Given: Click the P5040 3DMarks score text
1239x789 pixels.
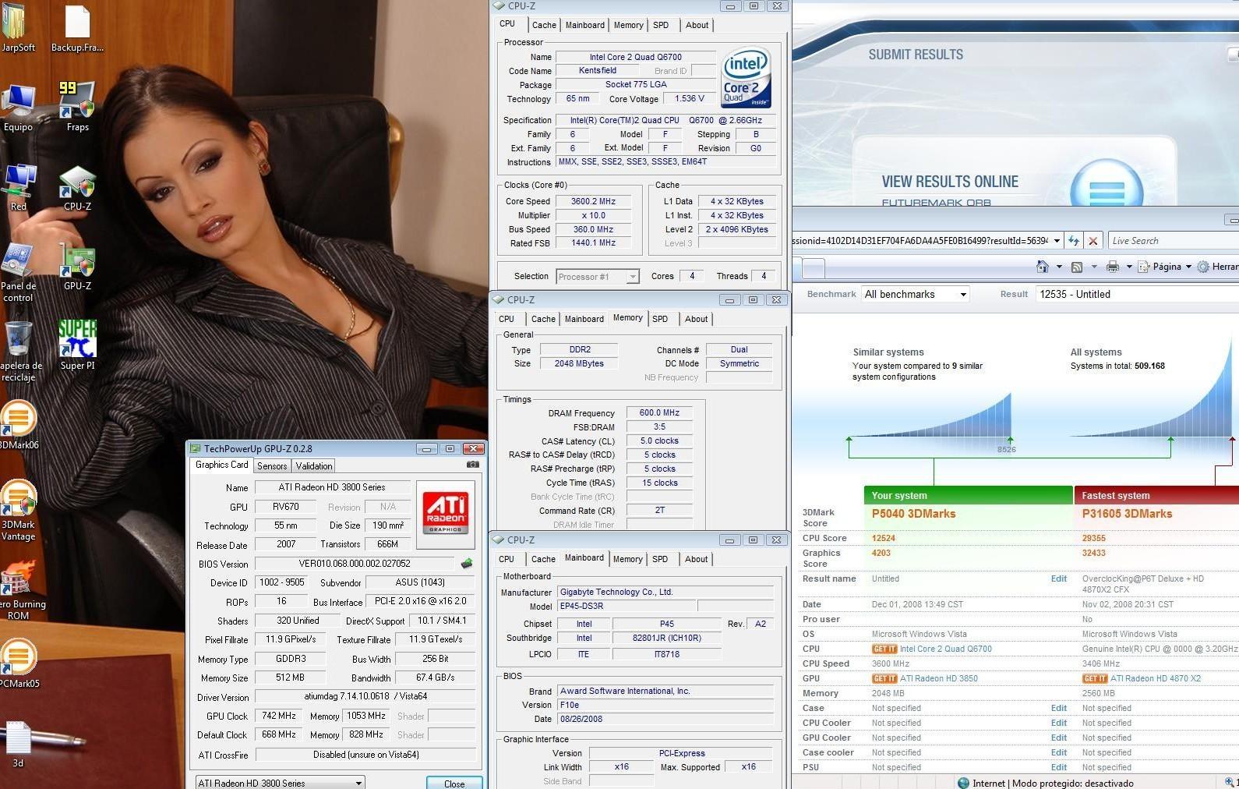Looking at the screenshot, I should point(913,514).
